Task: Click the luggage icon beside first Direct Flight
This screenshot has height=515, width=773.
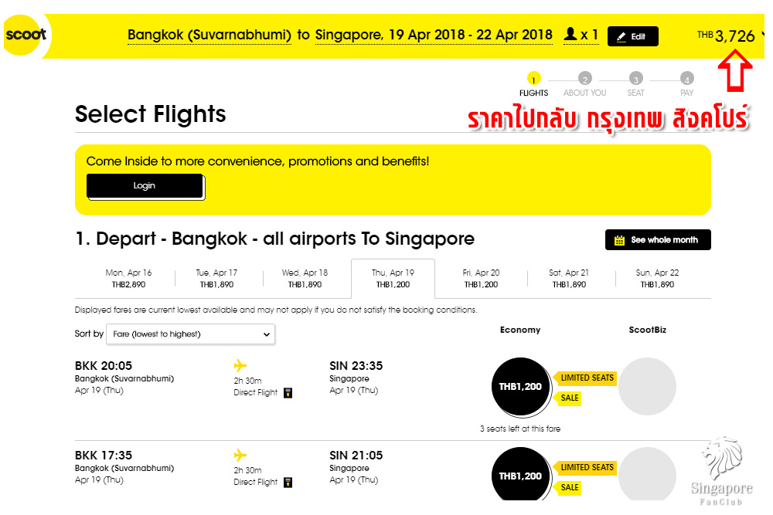Action: 288,392
